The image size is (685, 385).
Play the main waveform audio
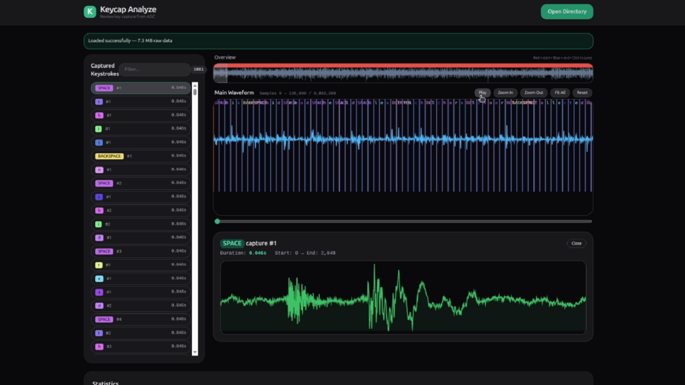pos(482,92)
